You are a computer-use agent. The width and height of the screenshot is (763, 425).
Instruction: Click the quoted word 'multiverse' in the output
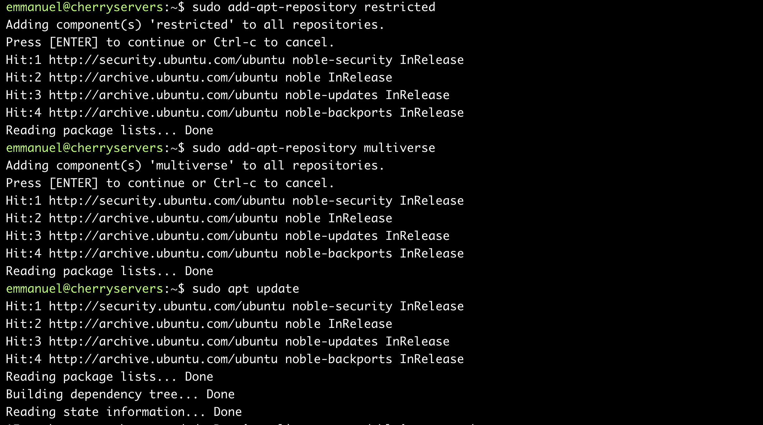click(191, 166)
